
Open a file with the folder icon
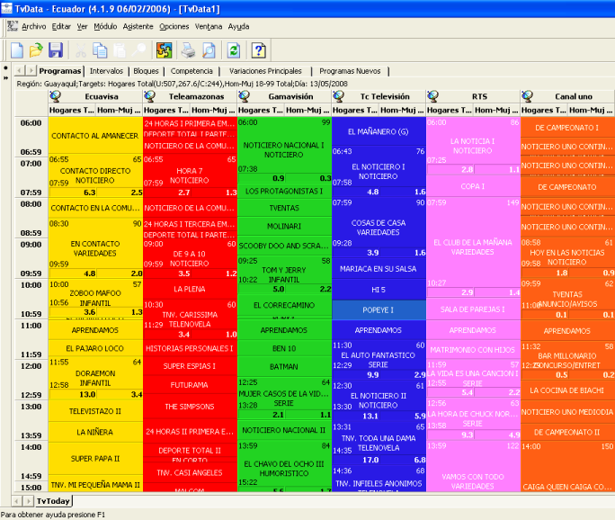(36, 50)
